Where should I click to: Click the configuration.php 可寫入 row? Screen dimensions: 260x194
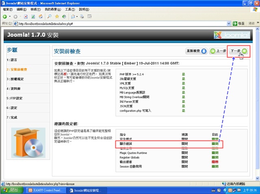(152, 111)
